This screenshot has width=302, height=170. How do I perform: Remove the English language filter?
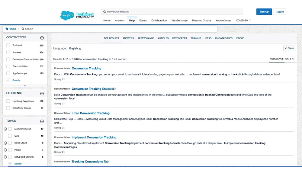[80, 49]
